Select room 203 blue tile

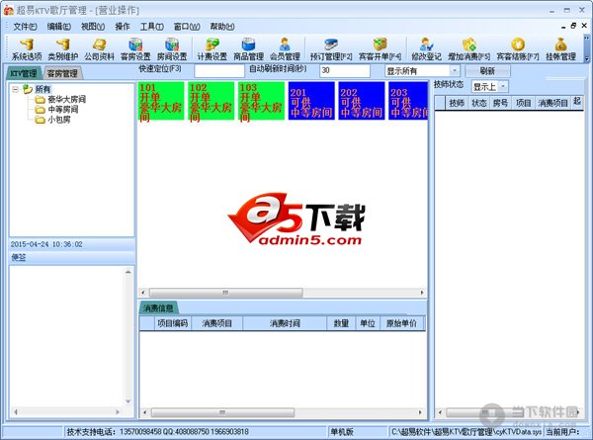pos(408,101)
